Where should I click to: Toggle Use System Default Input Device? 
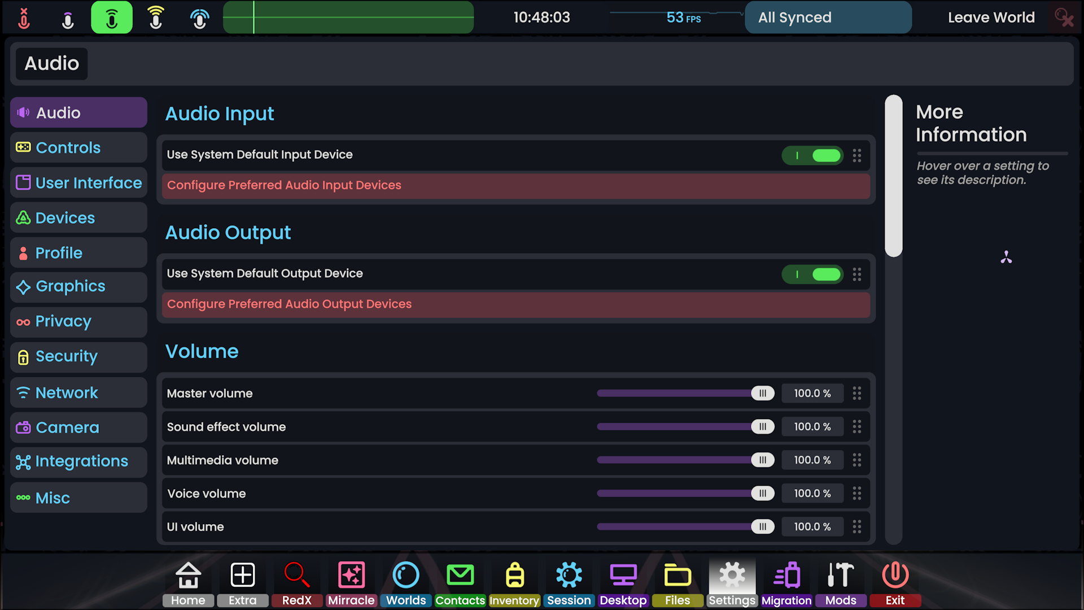[812, 155]
